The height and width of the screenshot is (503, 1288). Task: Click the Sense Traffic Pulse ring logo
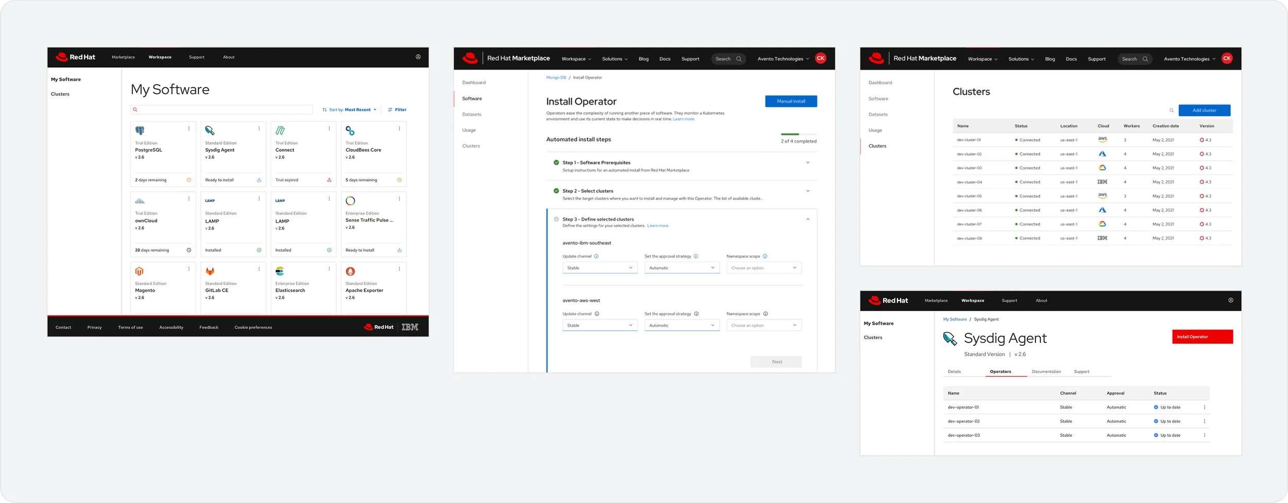(x=350, y=201)
